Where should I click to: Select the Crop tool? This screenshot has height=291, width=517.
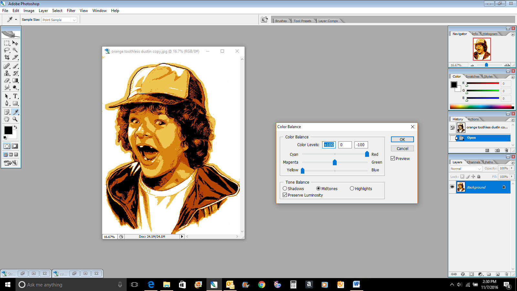coord(7,57)
